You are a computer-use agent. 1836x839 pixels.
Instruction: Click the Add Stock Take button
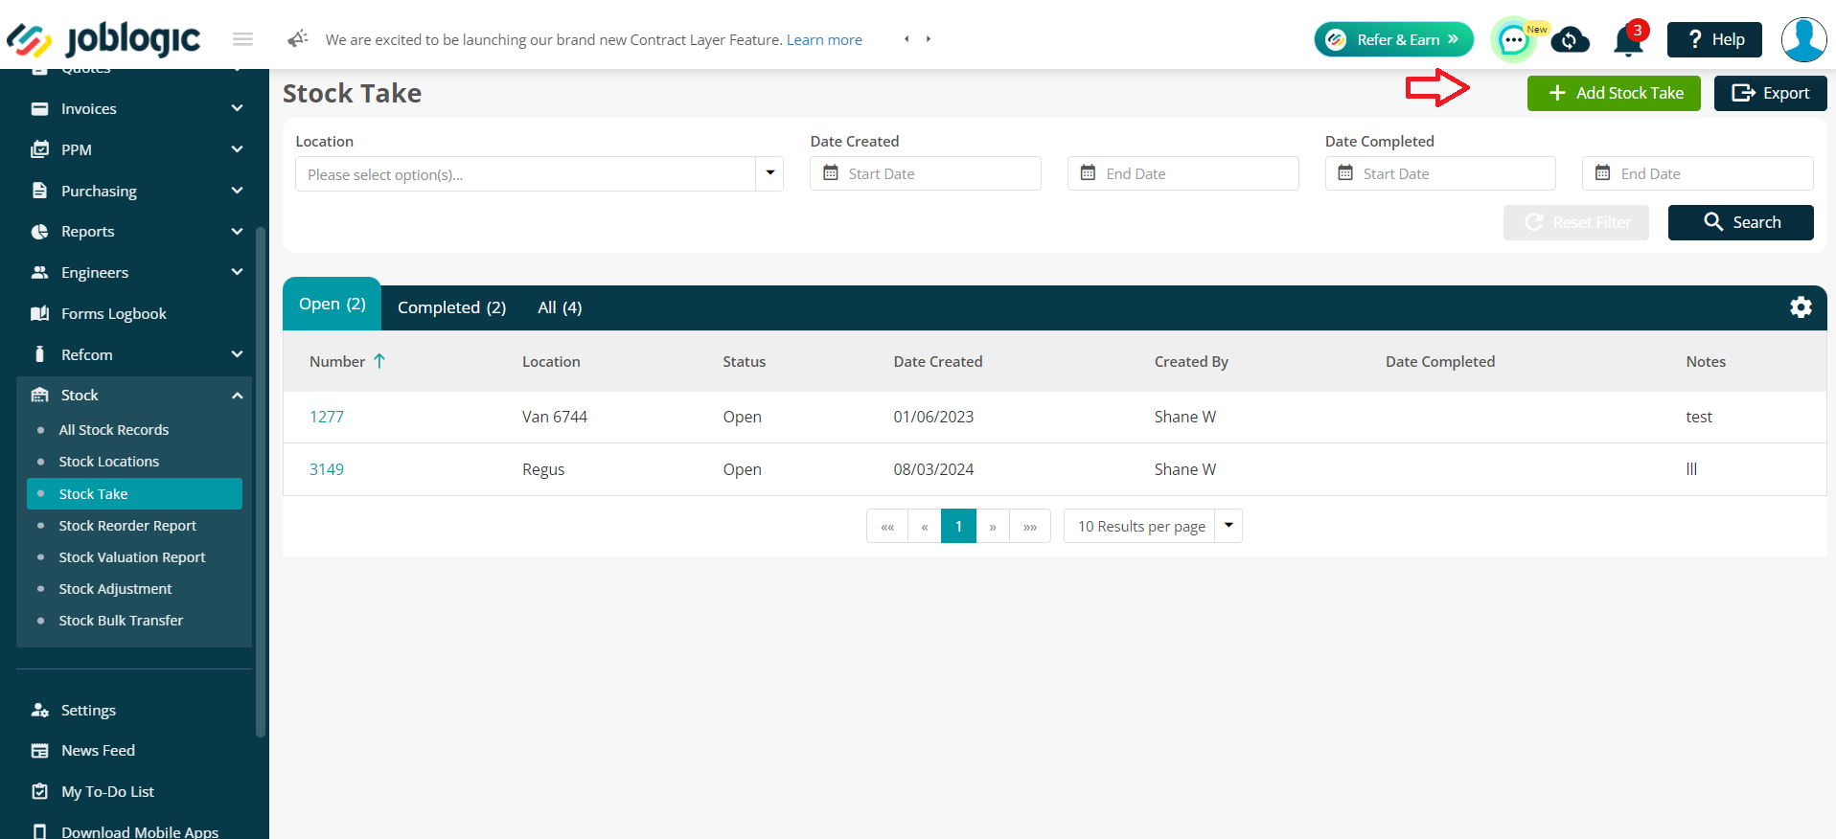pyautogui.click(x=1614, y=93)
